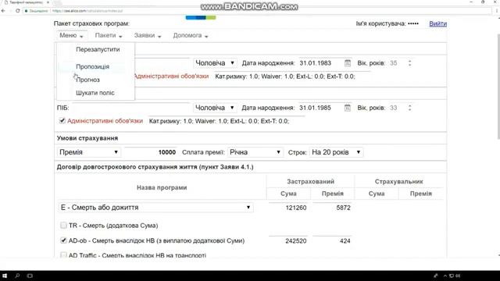The width and height of the screenshot is (500, 281).
Task: Open the Windows Start button
Action: pyautogui.click(x=5, y=276)
